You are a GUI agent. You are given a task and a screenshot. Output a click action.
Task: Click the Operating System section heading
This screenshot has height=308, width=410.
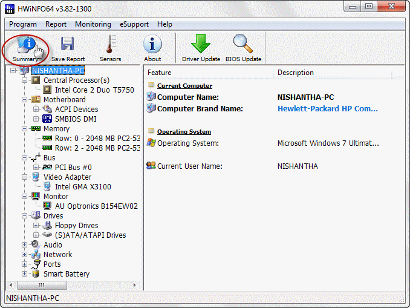point(184,132)
